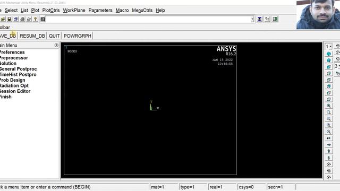The image size is (340, 191).
Task: Click the csys=0 status bar entry
Action: pyautogui.click(x=251, y=187)
